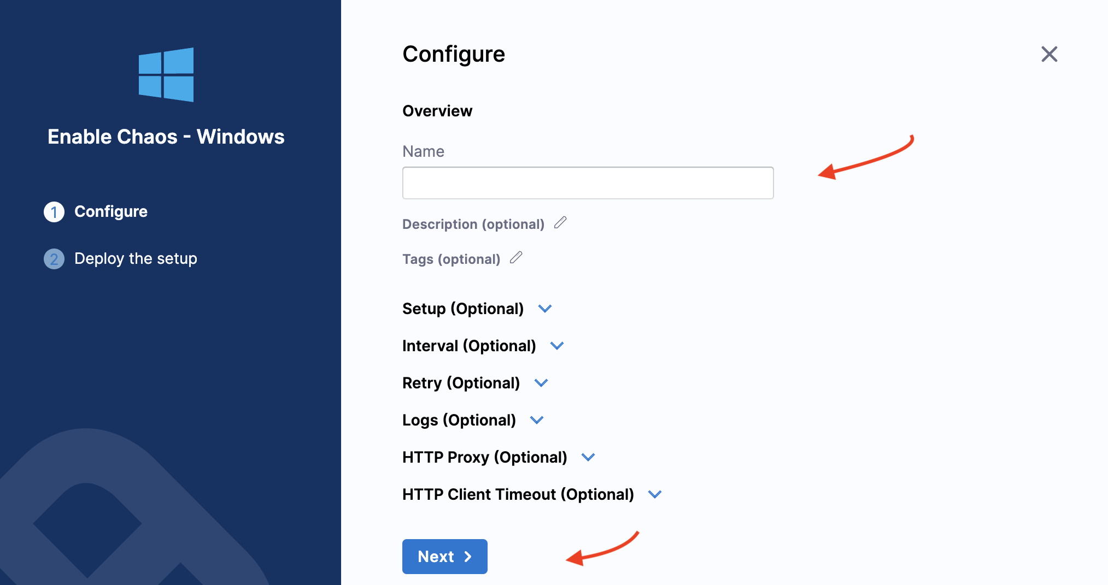
Task: Select the Configure step in the sidebar
Action: (x=111, y=212)
